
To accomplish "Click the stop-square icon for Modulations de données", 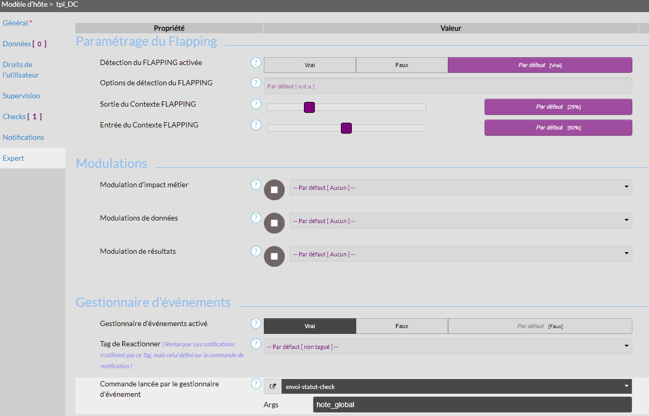I will pyautogui.click(x=274, y=223).
